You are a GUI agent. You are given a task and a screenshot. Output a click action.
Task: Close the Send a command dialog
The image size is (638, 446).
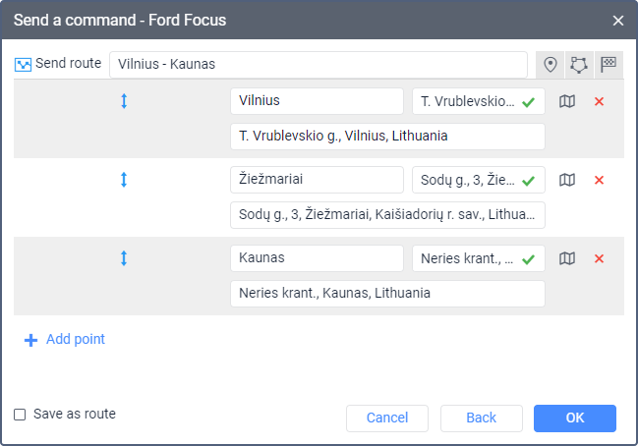point(618,20)
